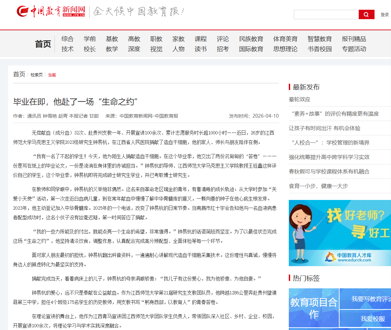Open the 高教 navigation category
Image resolution: width=391 pixels, height=330 pixels.
pos(134,39)
